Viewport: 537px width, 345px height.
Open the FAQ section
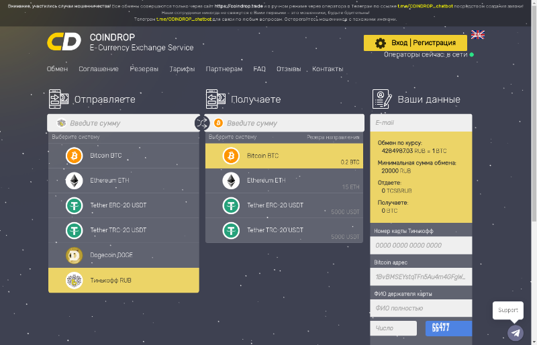(x=259, y=69)
